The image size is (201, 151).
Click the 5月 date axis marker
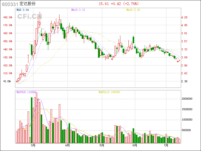(x=102, y=145)
